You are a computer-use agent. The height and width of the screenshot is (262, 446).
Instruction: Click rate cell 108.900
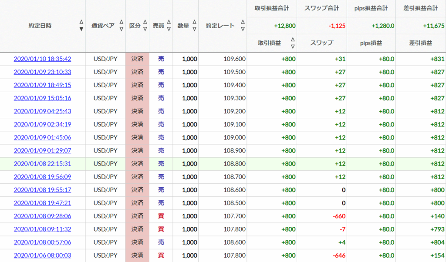(x=234, y=151)
